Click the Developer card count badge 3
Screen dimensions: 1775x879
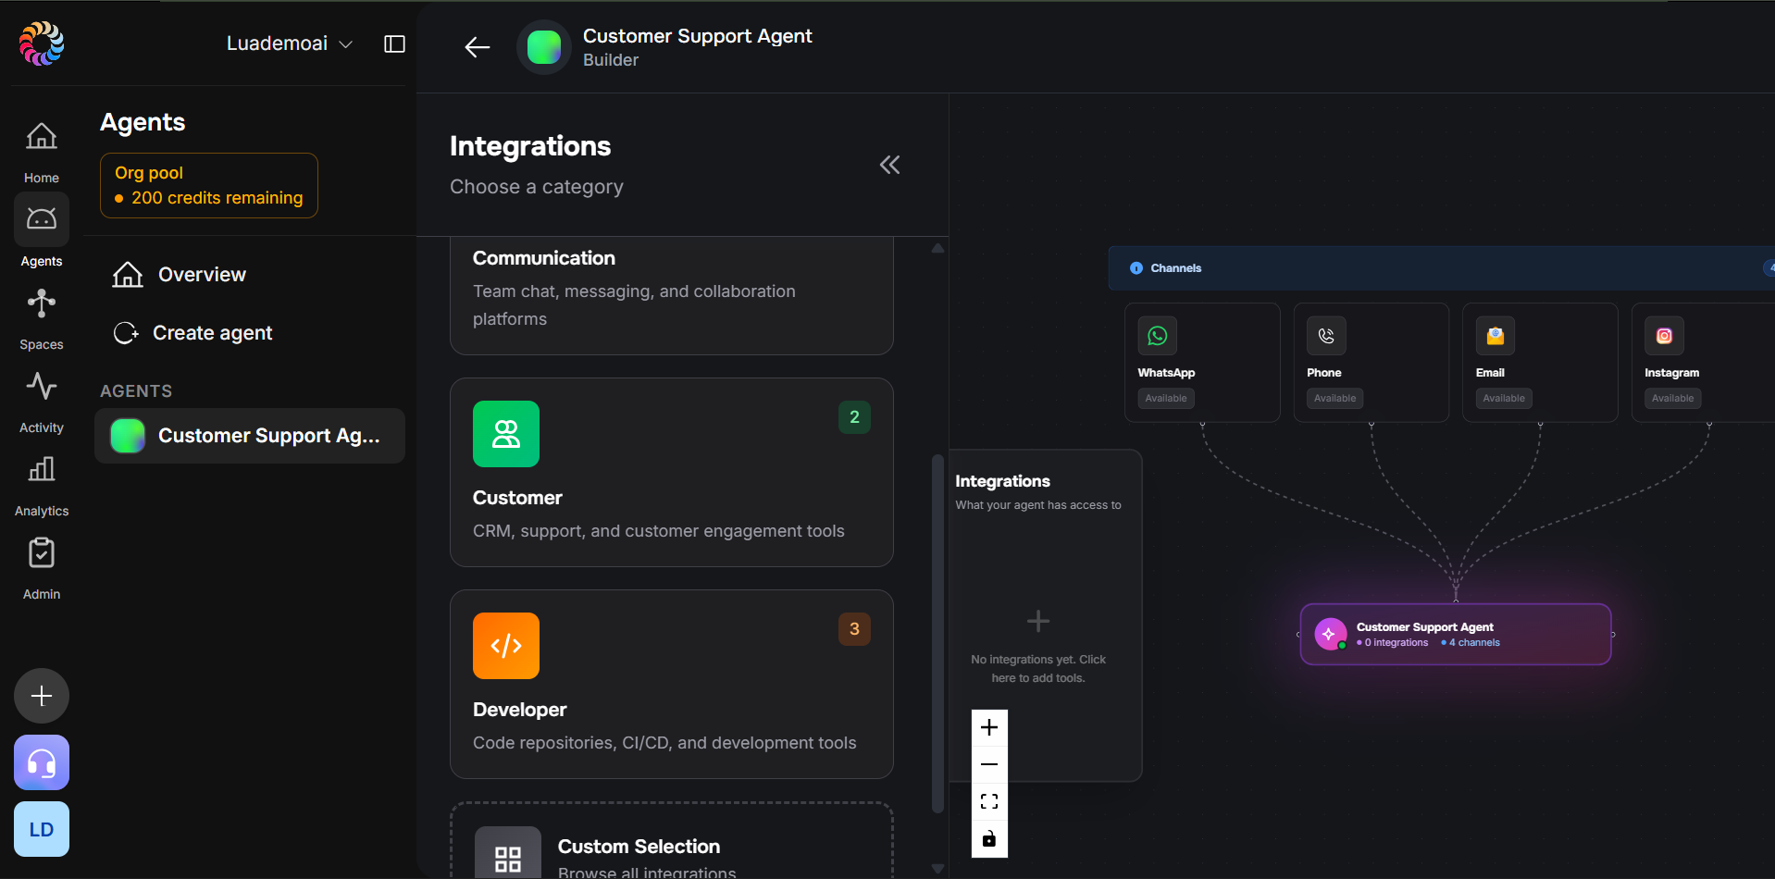point(854,629)
